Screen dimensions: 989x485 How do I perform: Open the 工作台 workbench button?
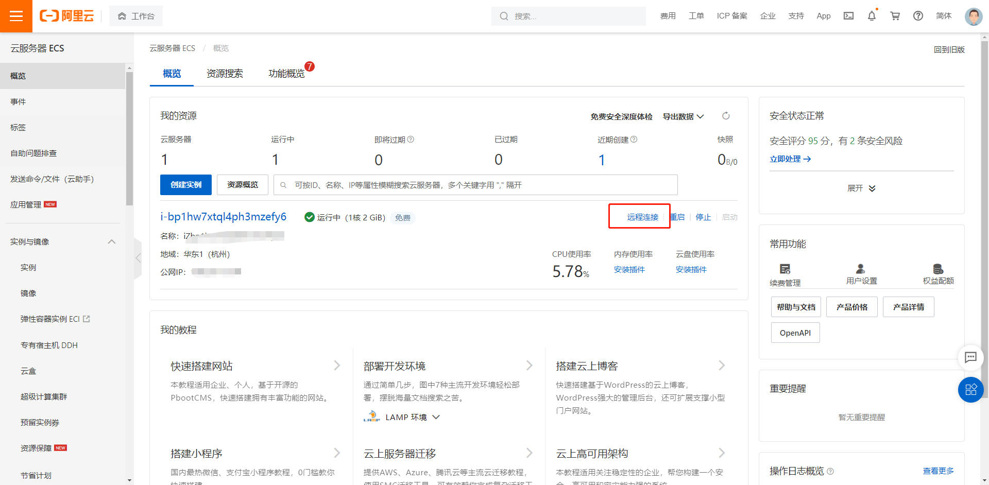coord(136,16)
